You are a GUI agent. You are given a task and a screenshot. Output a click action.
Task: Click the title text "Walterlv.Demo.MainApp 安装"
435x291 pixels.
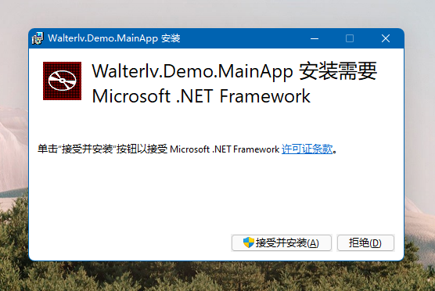point(114,38)
